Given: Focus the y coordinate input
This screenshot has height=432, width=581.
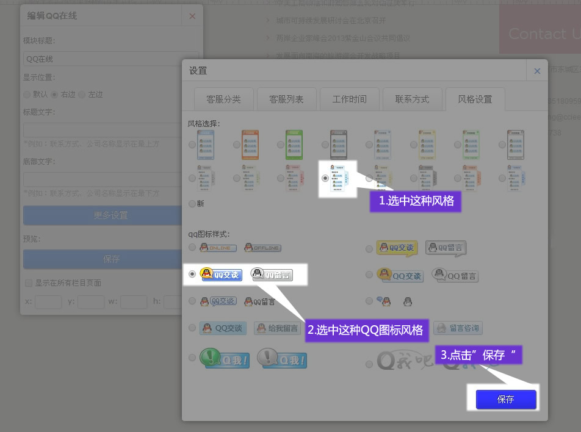Looking at the screenshot, I should [91, 301].
